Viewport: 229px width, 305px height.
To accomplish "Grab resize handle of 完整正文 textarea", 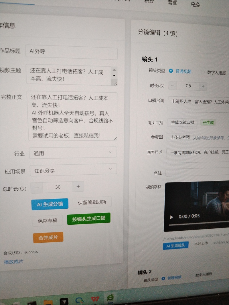I will [115, 139].
